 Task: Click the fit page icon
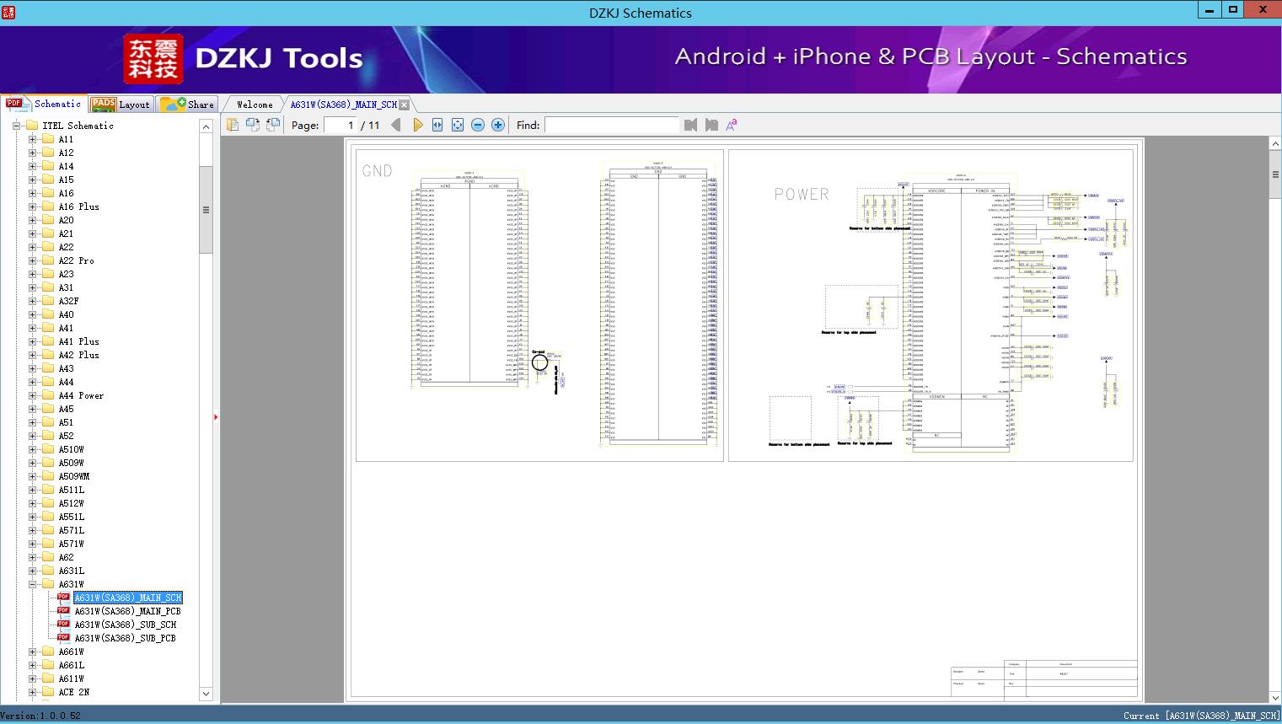(x=458, y=125)
